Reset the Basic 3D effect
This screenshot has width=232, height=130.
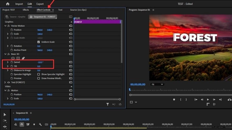(x=71, y=54)
